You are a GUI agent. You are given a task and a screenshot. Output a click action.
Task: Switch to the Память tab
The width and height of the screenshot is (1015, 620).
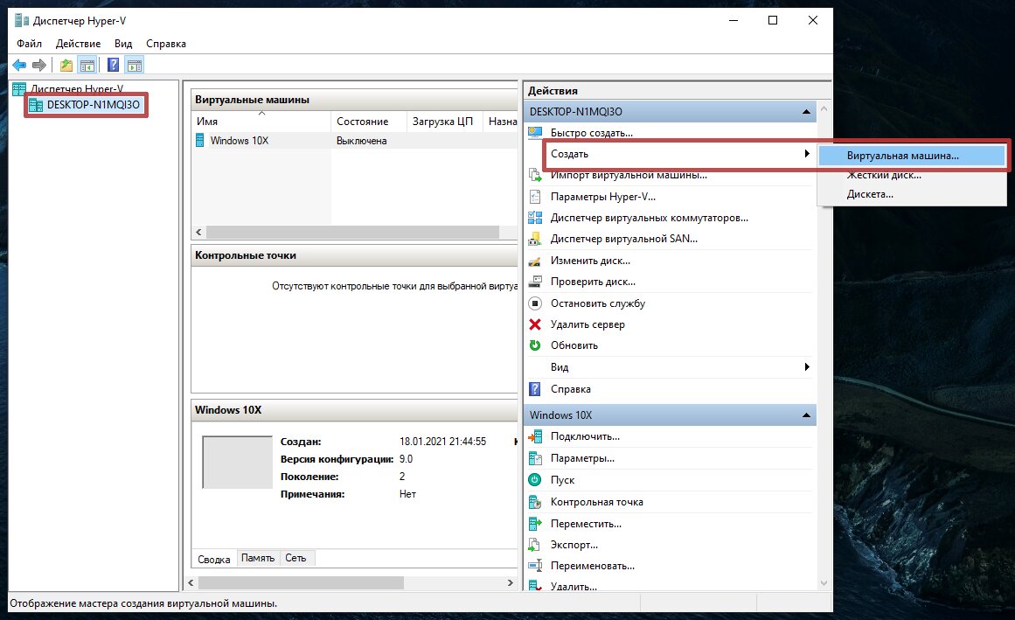click(x=258, y=558)
